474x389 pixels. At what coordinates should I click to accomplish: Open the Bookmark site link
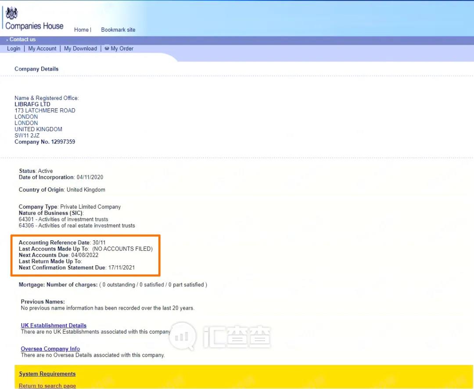[118, 29]
